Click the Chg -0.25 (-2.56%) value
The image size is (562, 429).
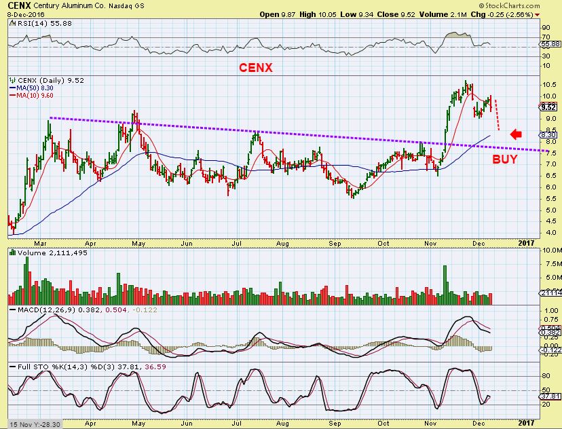click(x=502, y=15)
